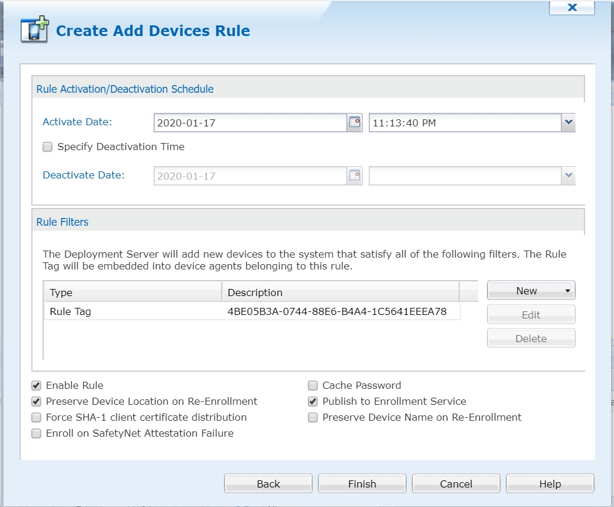This screenshot has height=507, width=614.
Task: Open the New filter dropdown button
Action: [x=531, y=291]
